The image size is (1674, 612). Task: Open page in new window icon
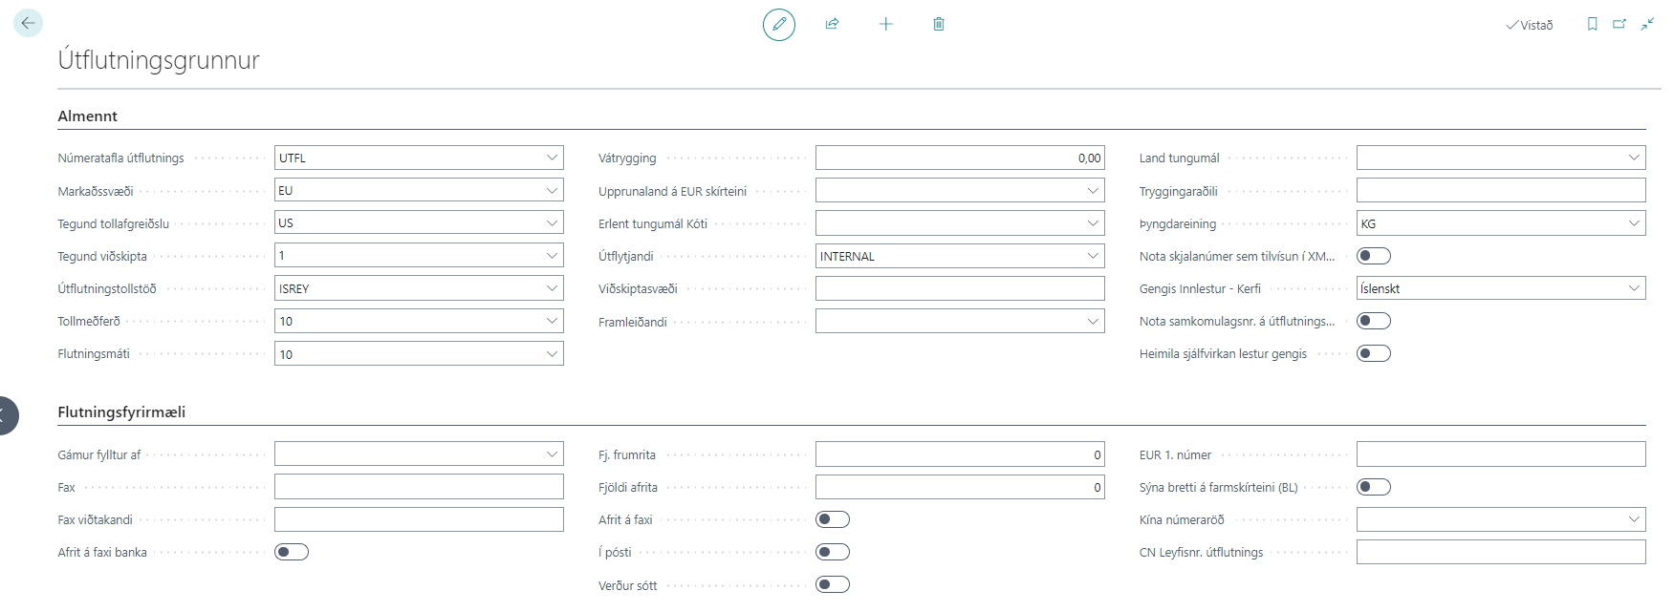pos(1619,24)
